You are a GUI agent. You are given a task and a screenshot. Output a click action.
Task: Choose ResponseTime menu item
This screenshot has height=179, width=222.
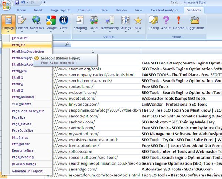point(27,150)
